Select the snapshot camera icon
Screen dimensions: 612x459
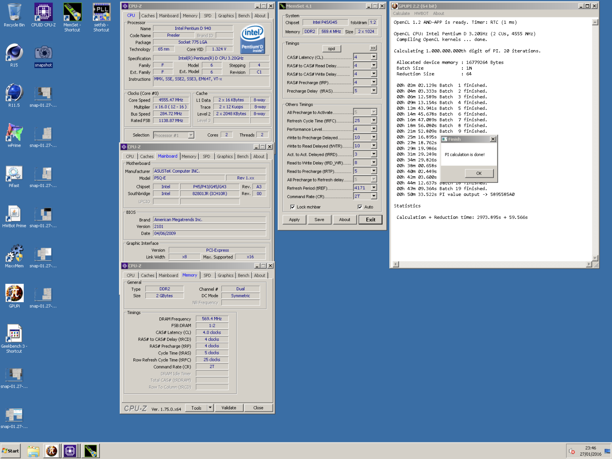(x=43, y=56)
